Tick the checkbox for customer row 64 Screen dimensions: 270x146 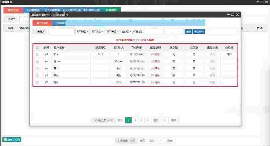point(37,68)
